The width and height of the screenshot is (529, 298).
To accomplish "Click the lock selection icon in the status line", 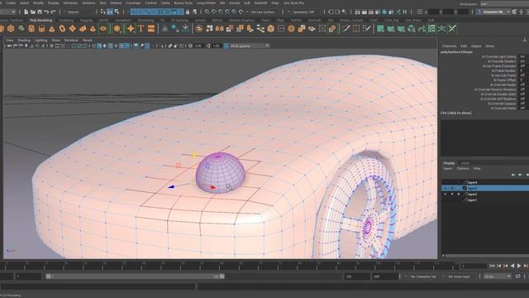I will [x=188, y=12].
